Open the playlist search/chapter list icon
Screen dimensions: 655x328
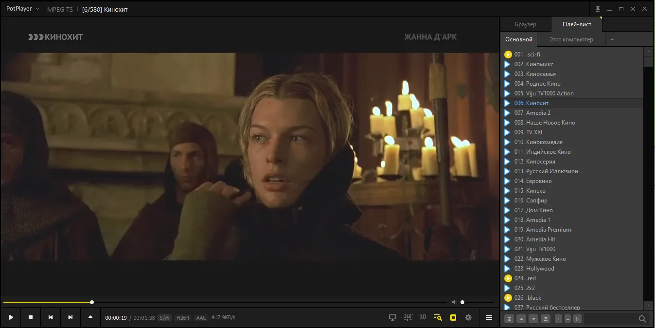(x=438, y=317)
